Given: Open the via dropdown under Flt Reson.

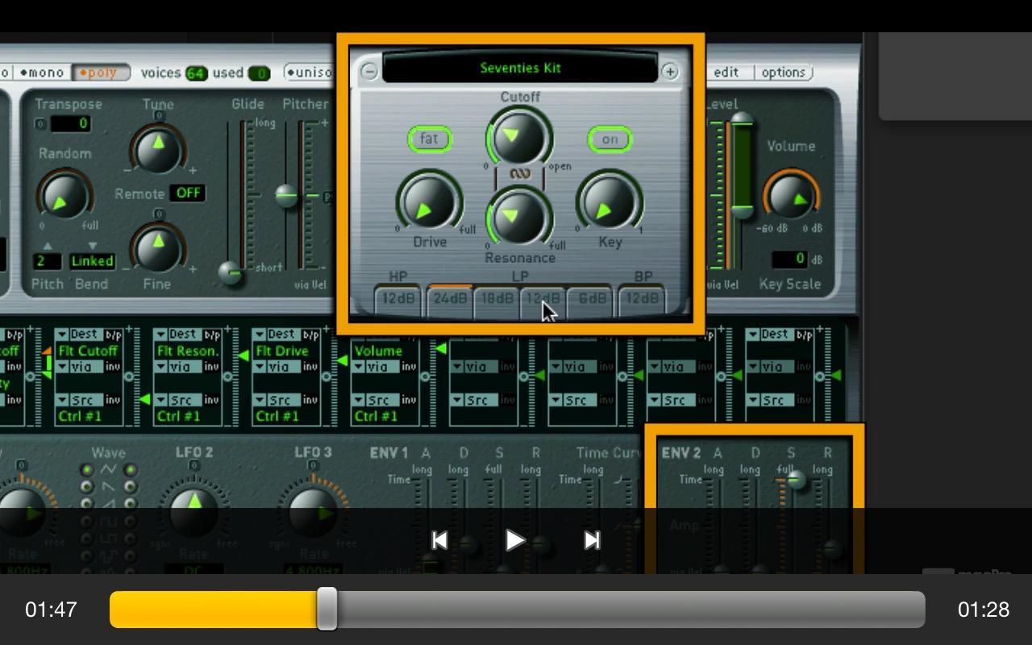Looking at the screenshot, I should click(x=178, y=367).
